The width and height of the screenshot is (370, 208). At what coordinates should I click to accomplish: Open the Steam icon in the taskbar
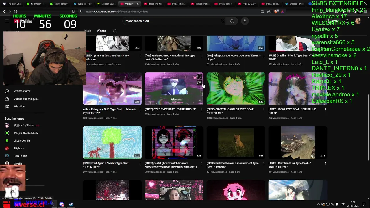pyautogui.click(x=71, y=204)
